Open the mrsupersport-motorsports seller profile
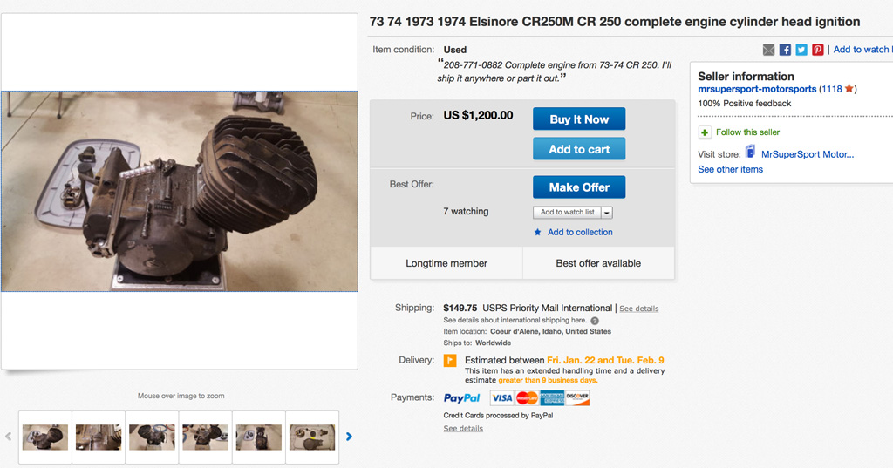 tap(757, 89)
